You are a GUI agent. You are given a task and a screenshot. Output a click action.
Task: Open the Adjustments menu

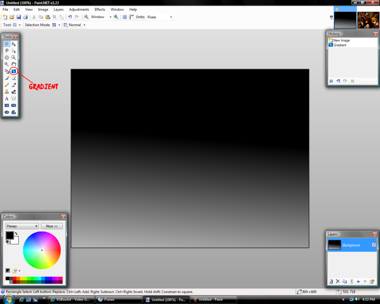tap(79, 9)
